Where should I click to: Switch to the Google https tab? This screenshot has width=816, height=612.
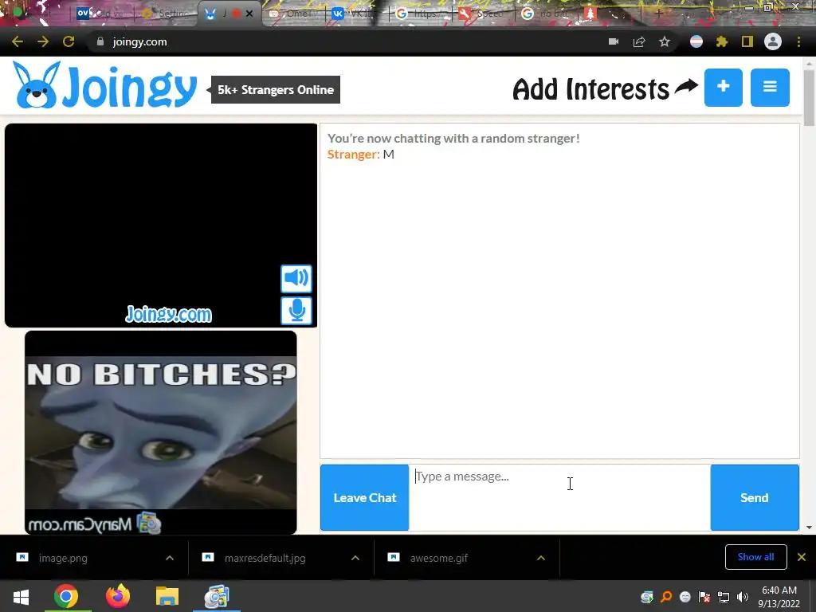tap(421, 14)
